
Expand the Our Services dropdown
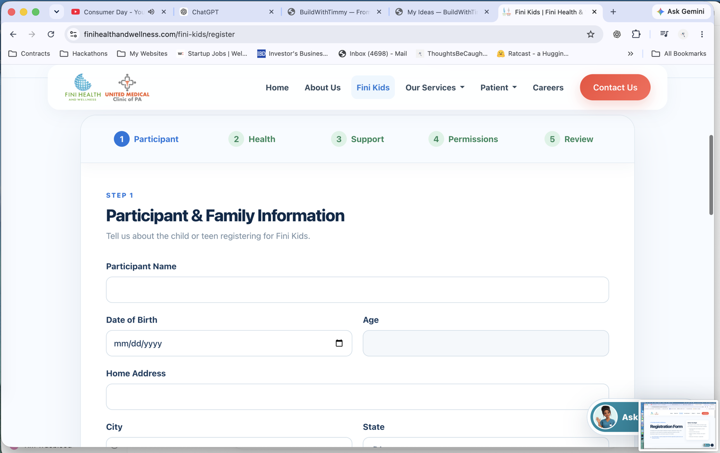pos(435,87)
